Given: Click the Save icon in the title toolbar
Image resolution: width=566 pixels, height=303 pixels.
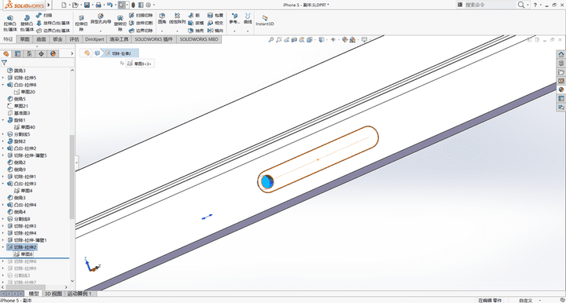Looking at the screenshot, I should tap(86, 5).
